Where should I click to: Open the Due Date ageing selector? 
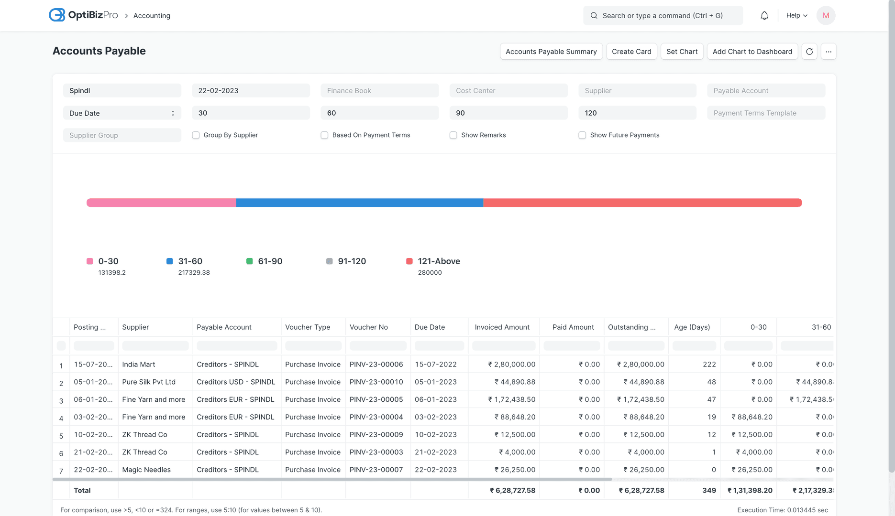(122, 113)
